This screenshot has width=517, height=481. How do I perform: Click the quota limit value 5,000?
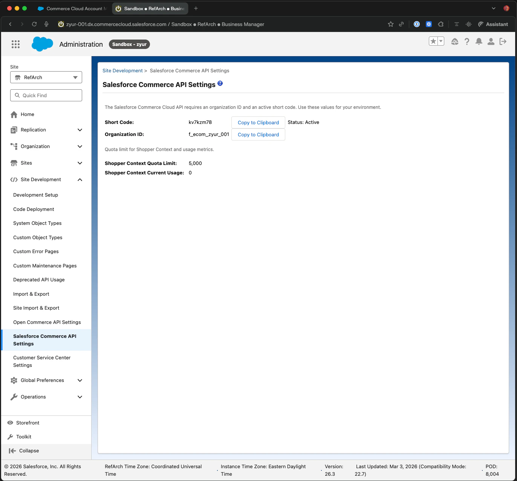tap(195, 163)
